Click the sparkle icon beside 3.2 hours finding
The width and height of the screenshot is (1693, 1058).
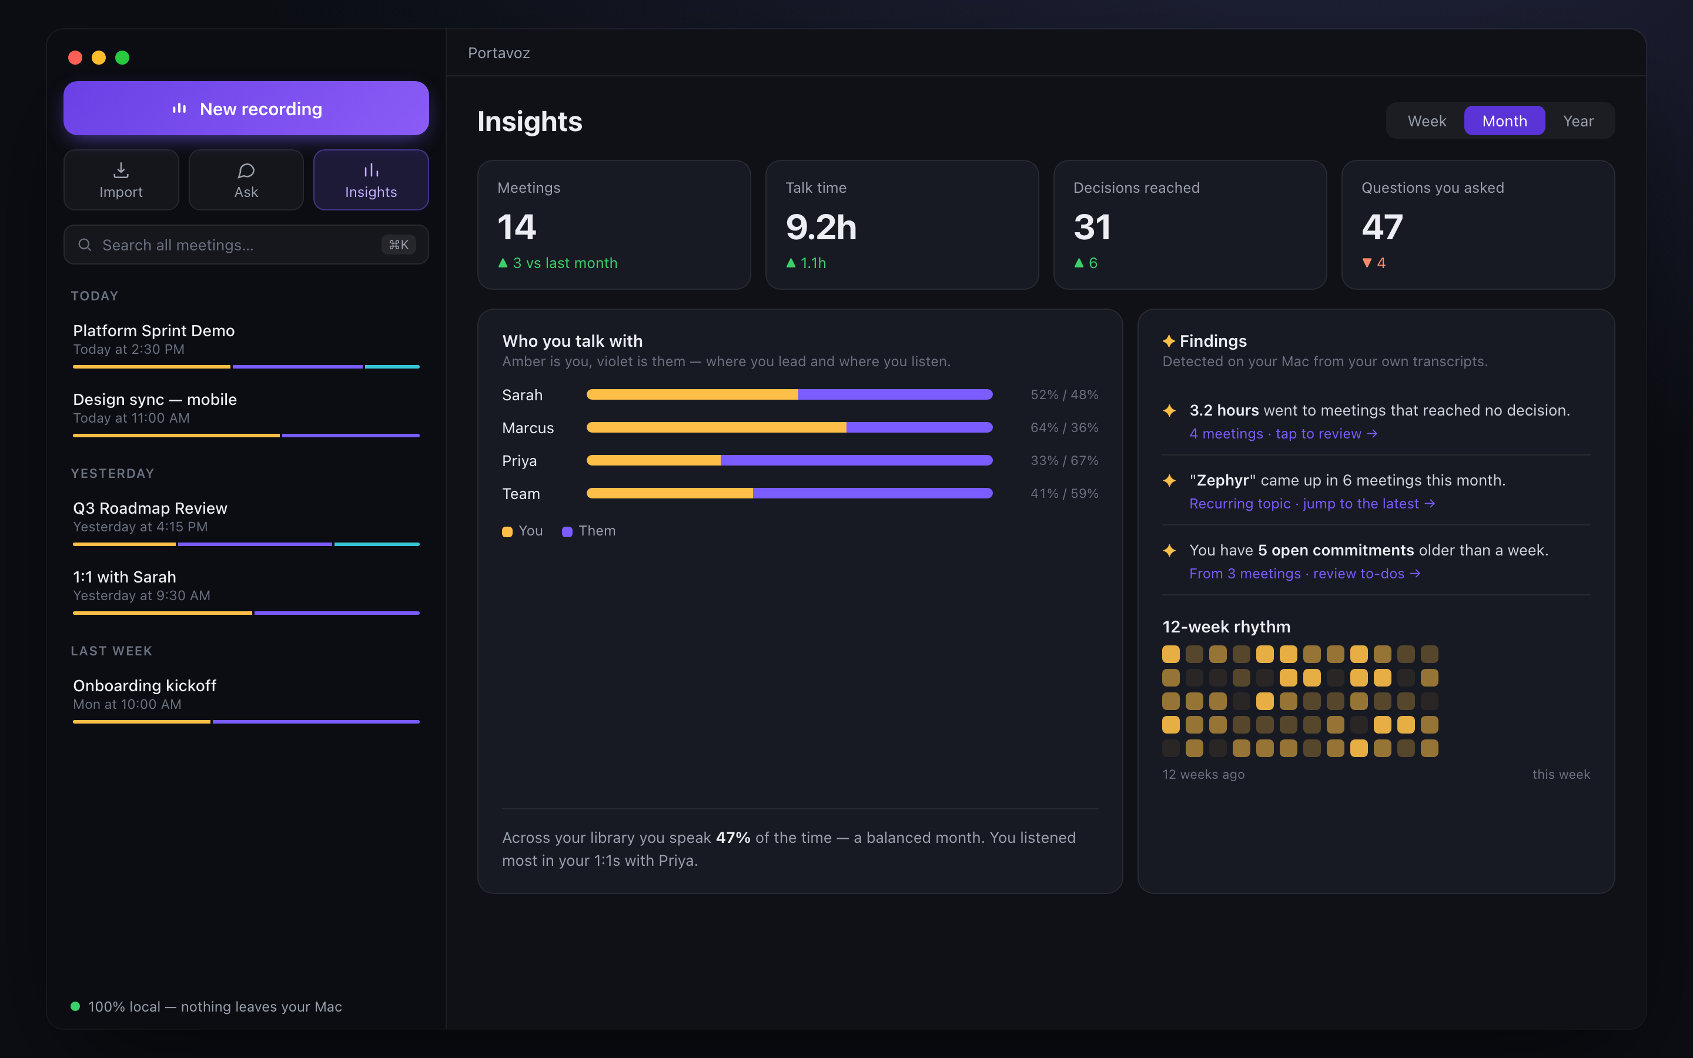click(1169, 411)
